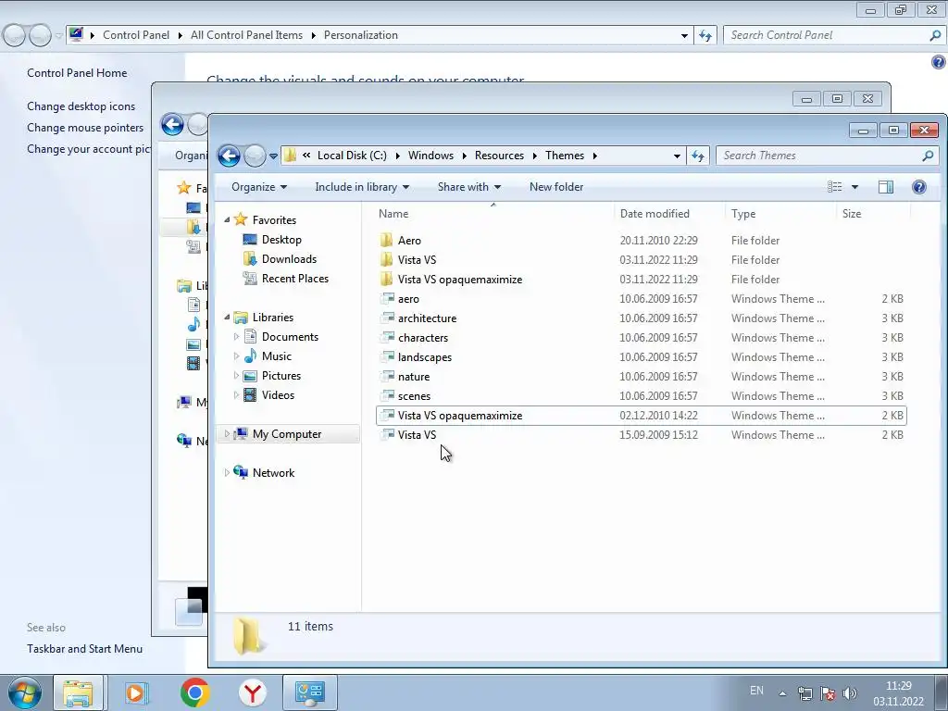Open Explorer help question mark icon
The width and height of the screenshot is (948, 711).
(x=919, y=187)
